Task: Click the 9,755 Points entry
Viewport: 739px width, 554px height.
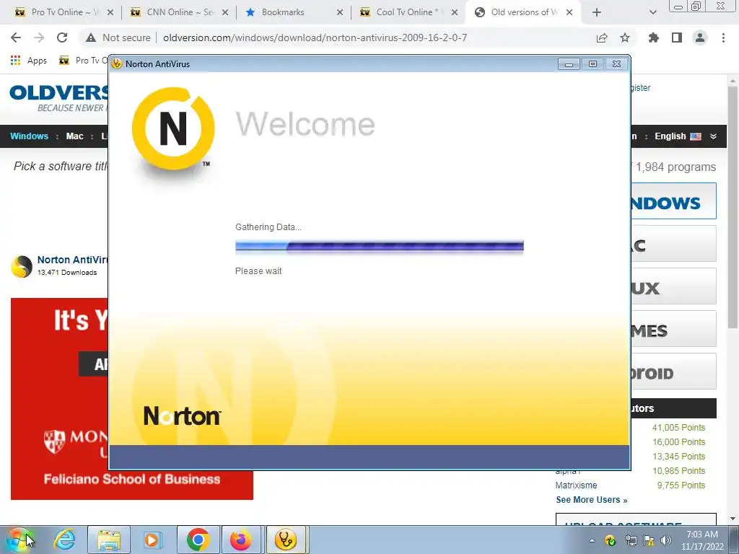Action: (681, 485)
